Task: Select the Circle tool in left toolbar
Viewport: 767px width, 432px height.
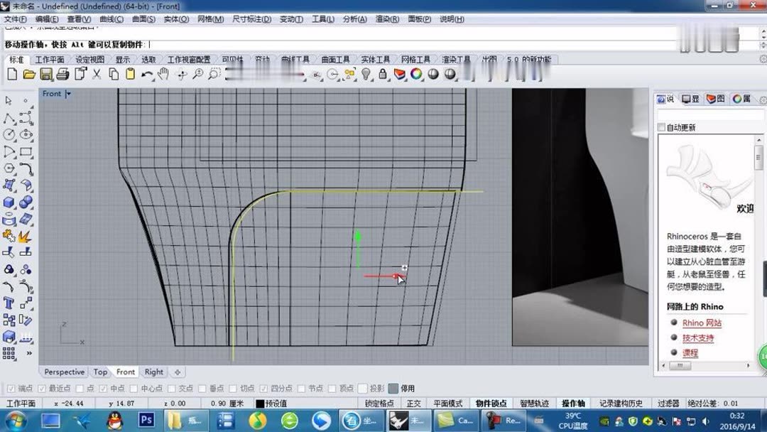Action: 9,134
